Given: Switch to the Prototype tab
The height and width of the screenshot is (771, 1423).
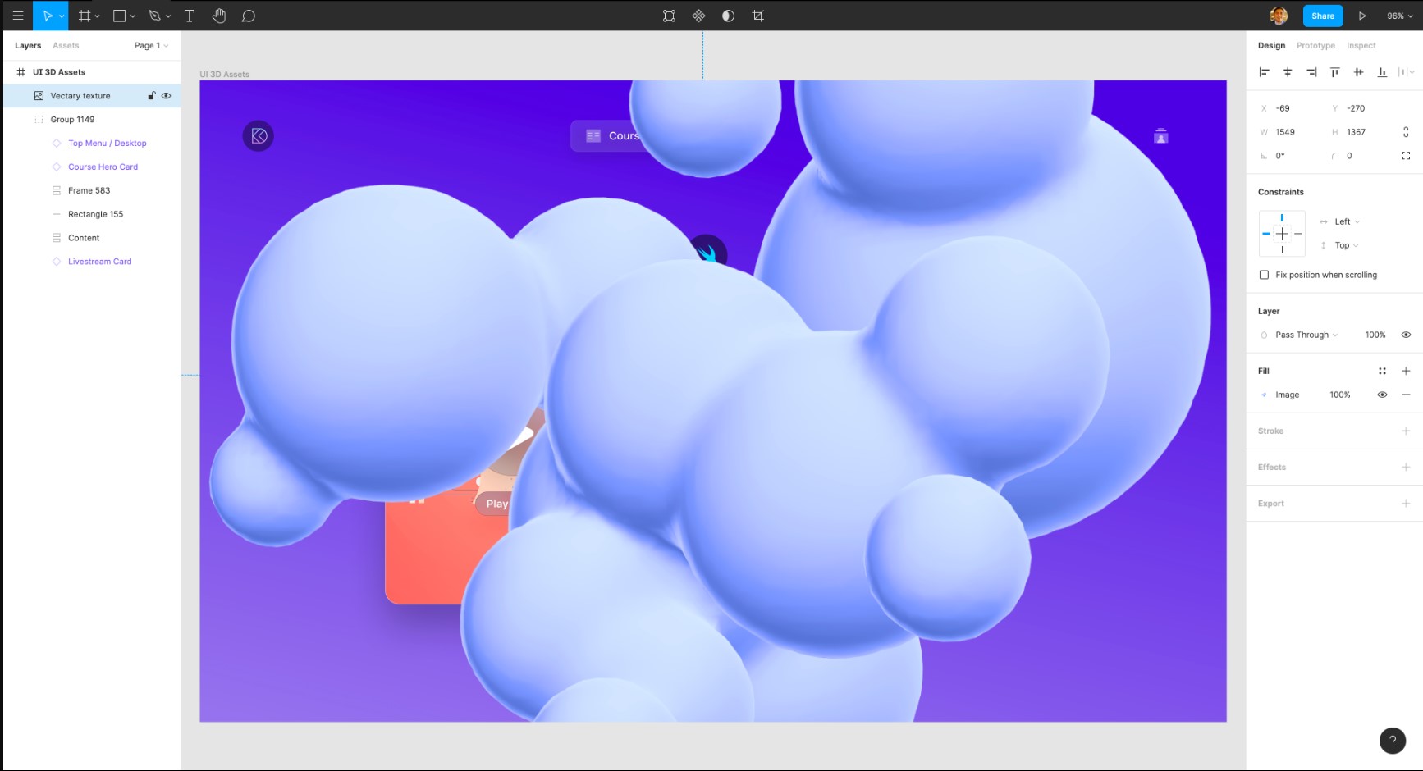Looking at the screenshot, I should tap(1315, 45).
